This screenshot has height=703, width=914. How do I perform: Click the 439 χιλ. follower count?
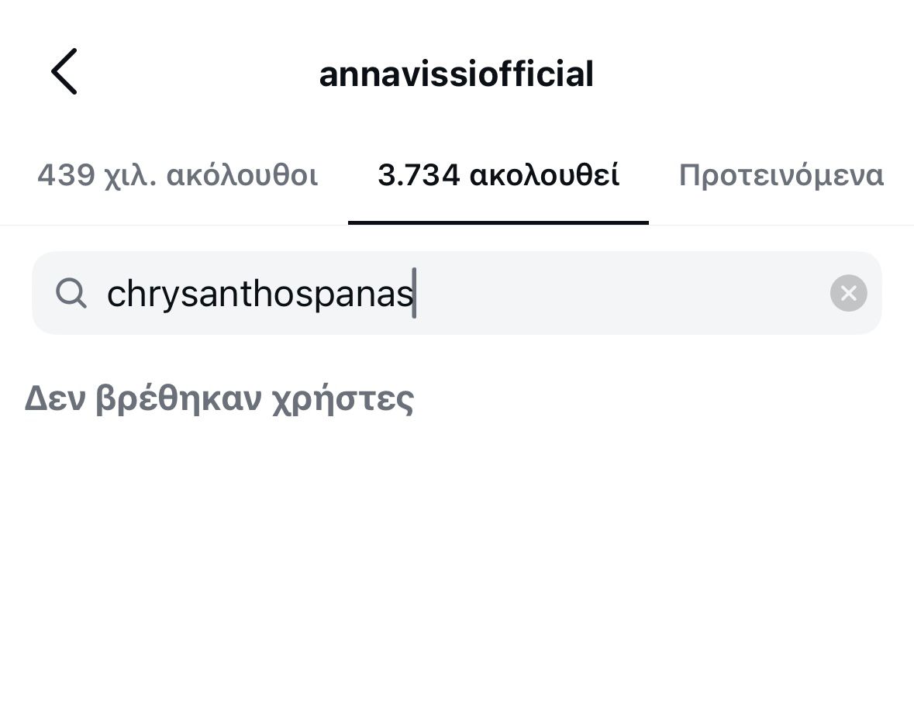point(98,176)
